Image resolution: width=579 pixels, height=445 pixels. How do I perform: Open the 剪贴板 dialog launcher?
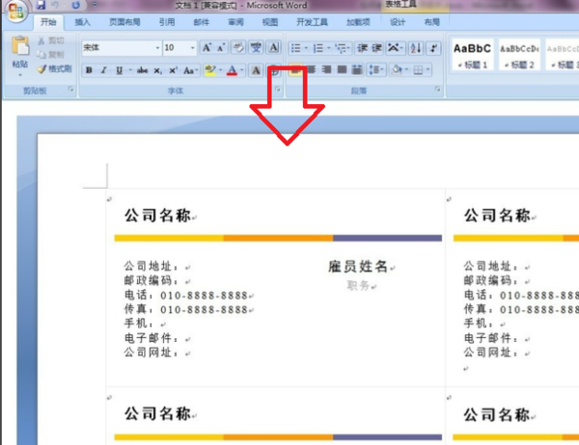pos(70,90)
